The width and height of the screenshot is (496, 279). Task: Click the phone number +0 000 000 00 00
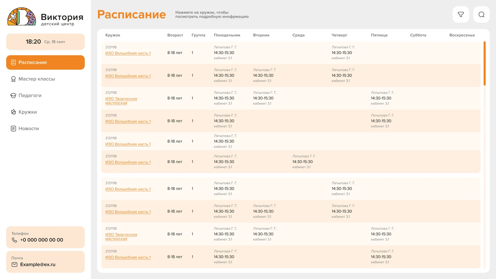(x=42, y=240)
